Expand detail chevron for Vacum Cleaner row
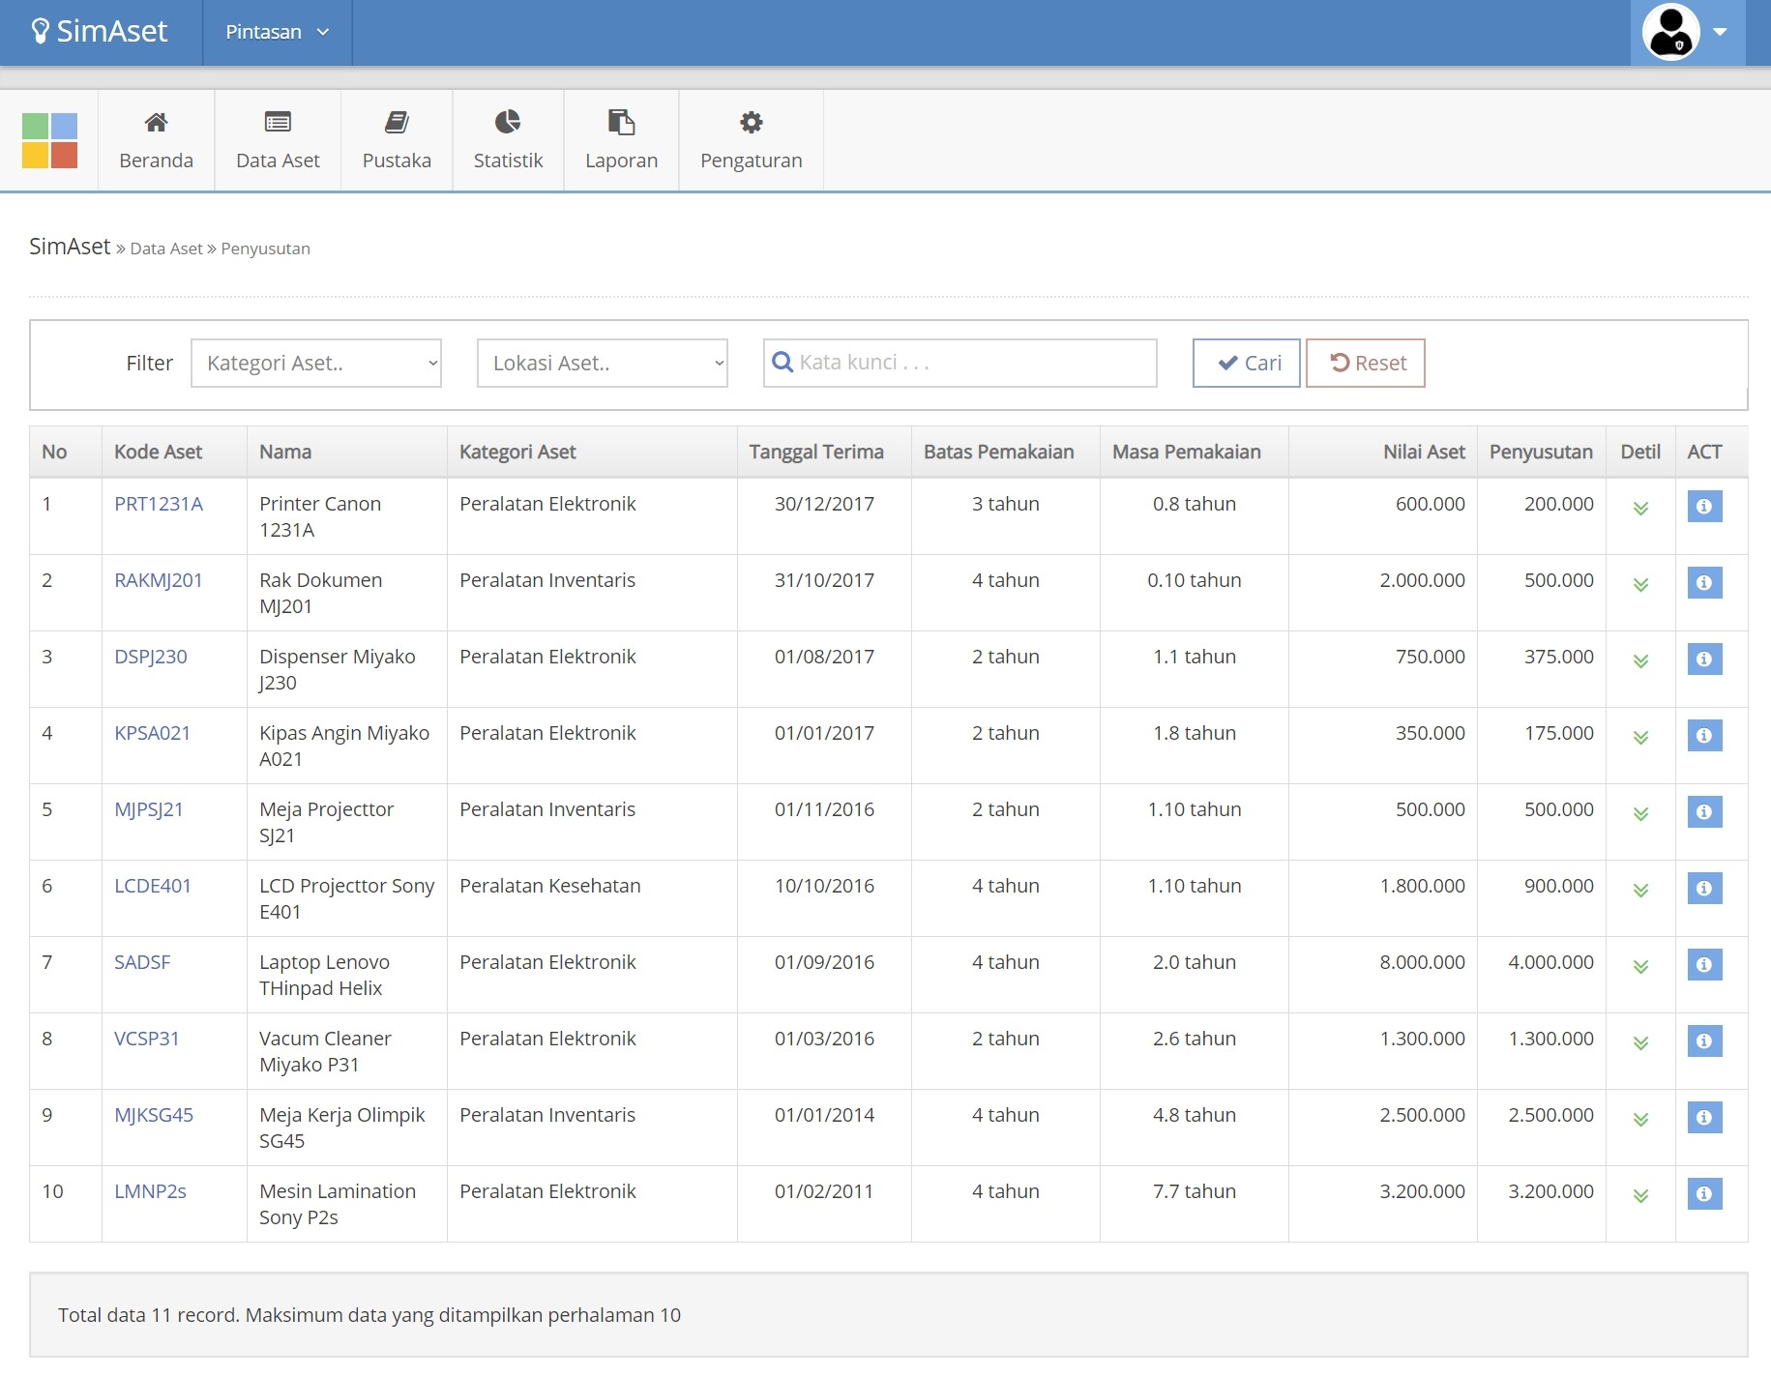 [1640, 1043]
